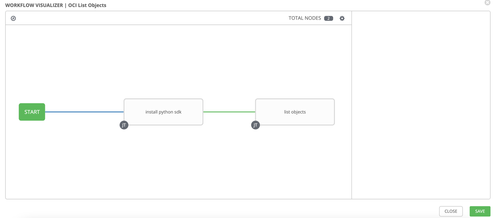The image size is (493, 218).
Task: Click the JT badge under install python sdk
Action: pyautogui.click(x=124, y=125)
